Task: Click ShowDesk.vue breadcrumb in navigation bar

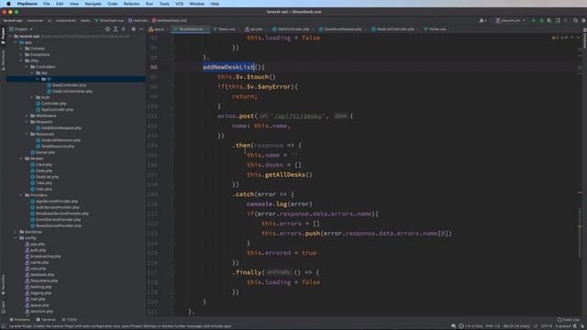Action: click(109, 20)
